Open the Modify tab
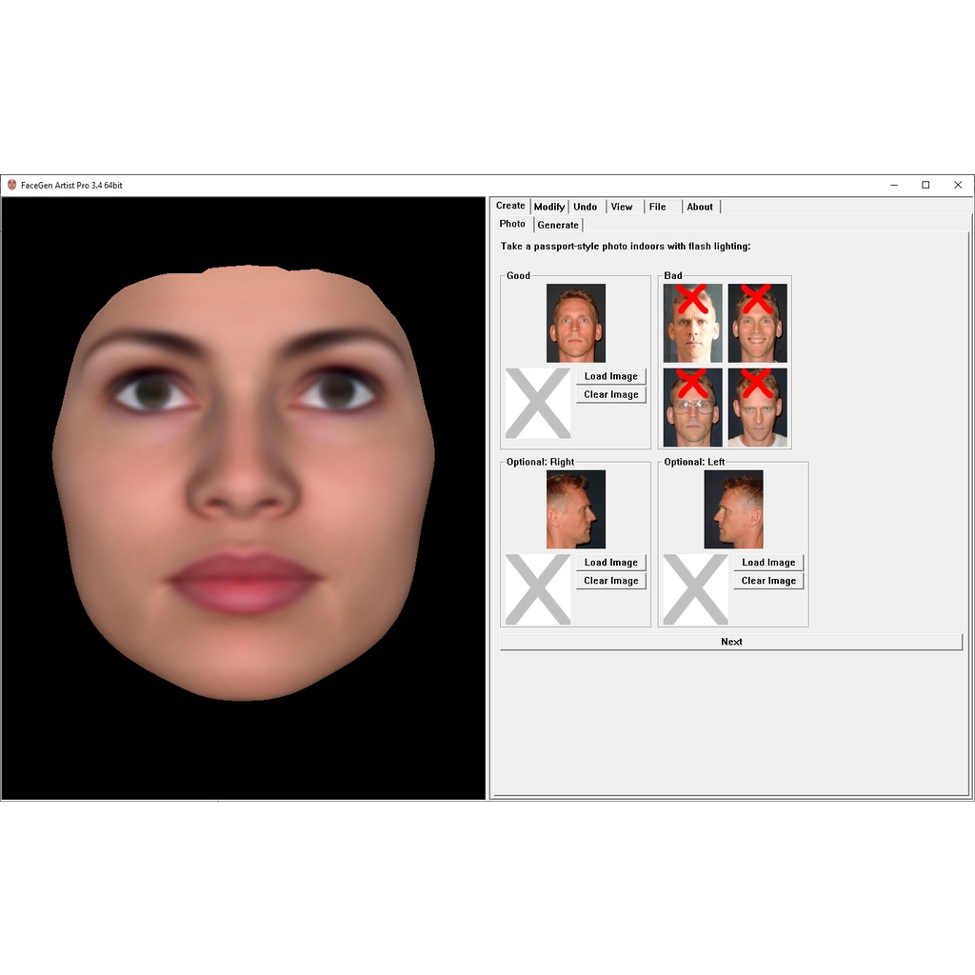 (548, 207)
